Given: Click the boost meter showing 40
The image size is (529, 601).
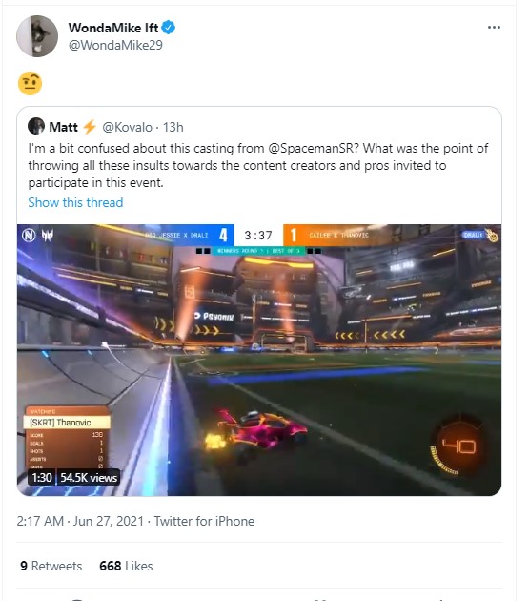Looking at the screenshot, I should click(x=457, y=446).
